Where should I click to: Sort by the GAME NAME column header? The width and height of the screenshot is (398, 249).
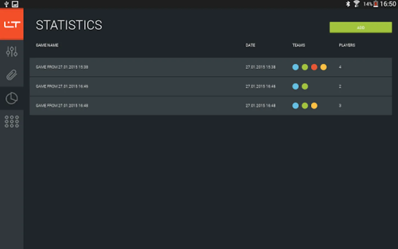click(x=47, y=45)
